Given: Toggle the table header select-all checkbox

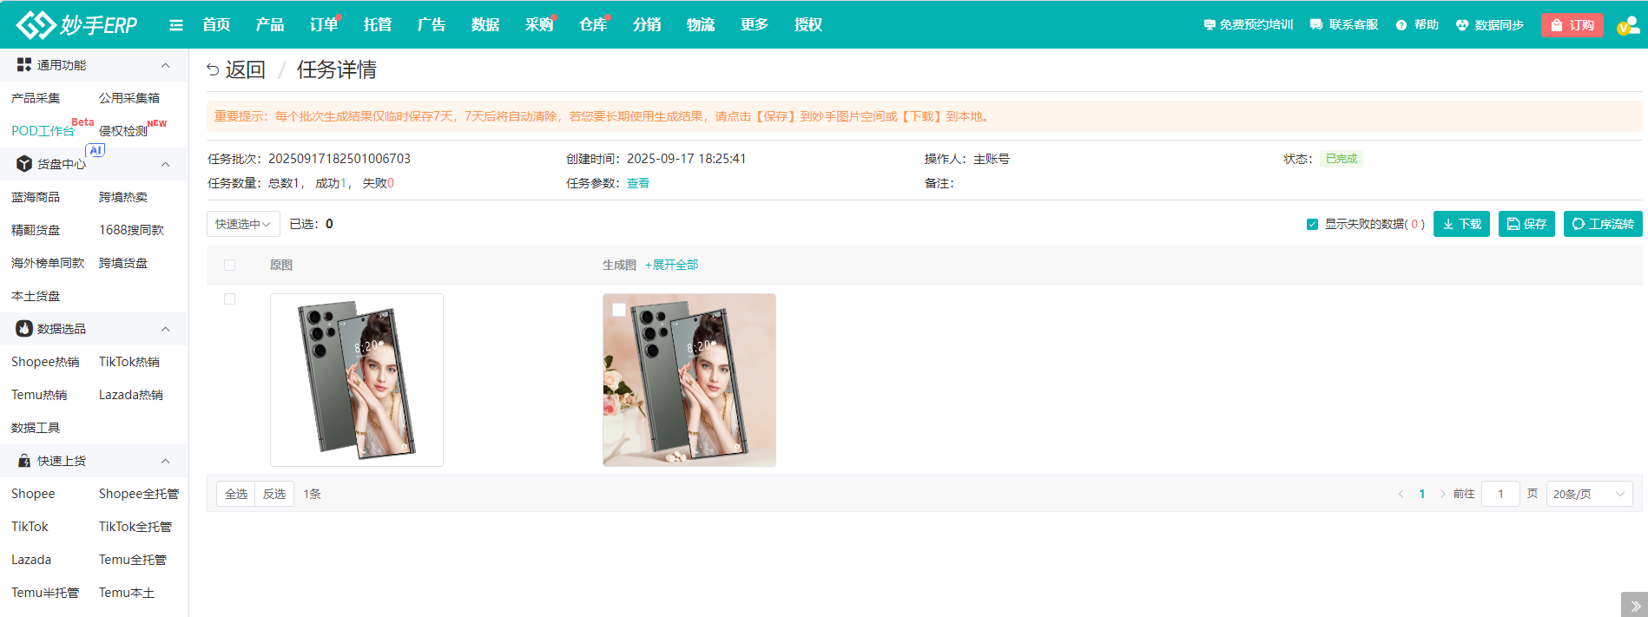Looking at the screenshot, I should (x=229, y=266).
